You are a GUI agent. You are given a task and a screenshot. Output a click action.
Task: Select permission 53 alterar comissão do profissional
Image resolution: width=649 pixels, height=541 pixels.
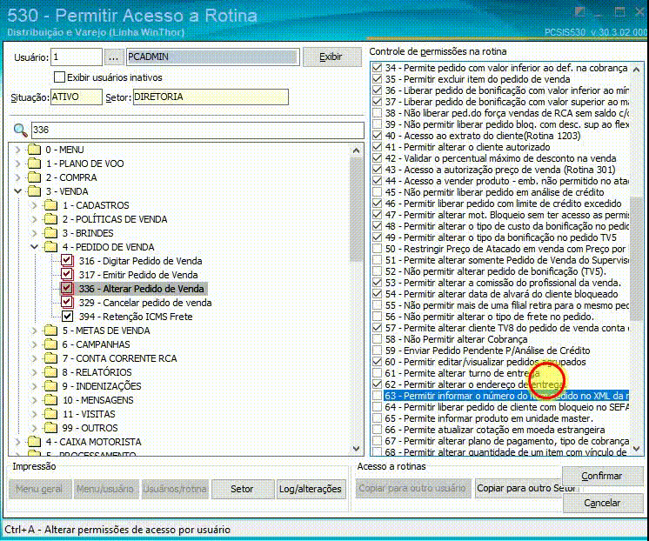503,283
